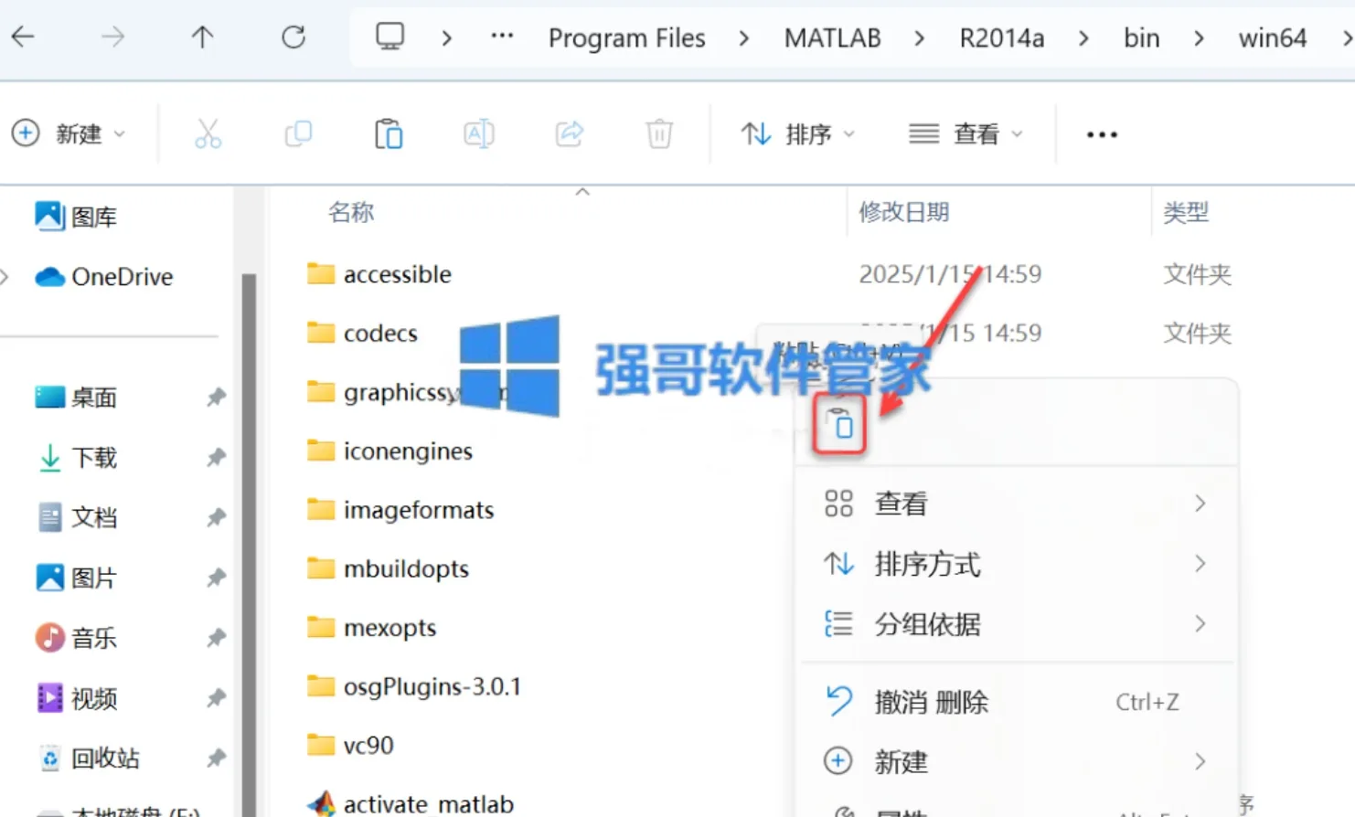1355x817 pixels.
Task: Click the Share icon in the toolbar
Action: pos(570,134)
